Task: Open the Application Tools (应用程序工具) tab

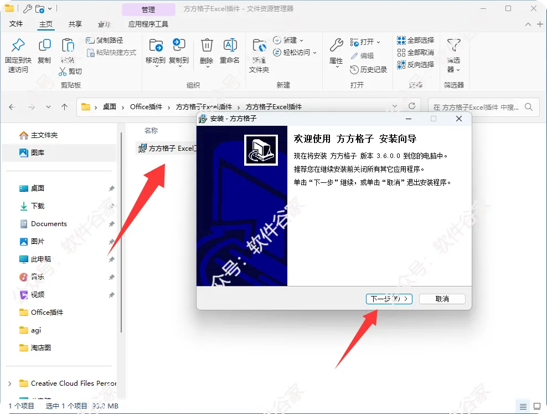Action: [148, 24]
